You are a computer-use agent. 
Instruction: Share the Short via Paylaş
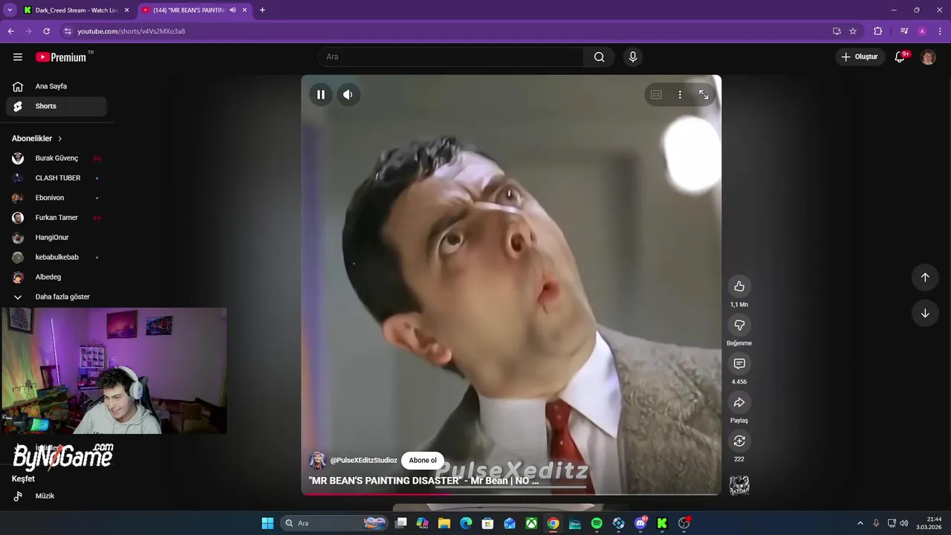tap(739, 402)
